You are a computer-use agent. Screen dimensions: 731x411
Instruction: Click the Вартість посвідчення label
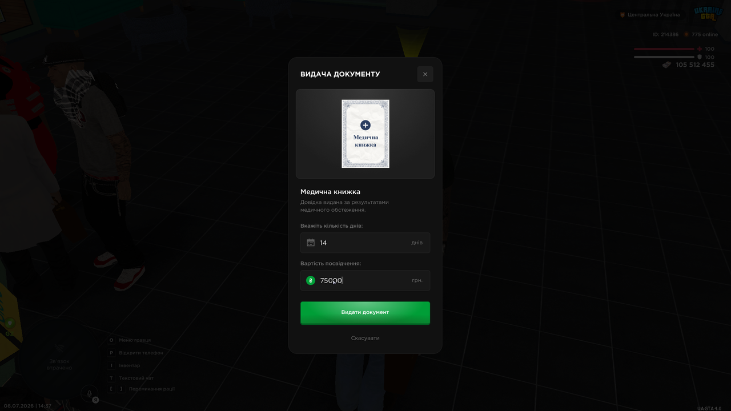[331, 263]
